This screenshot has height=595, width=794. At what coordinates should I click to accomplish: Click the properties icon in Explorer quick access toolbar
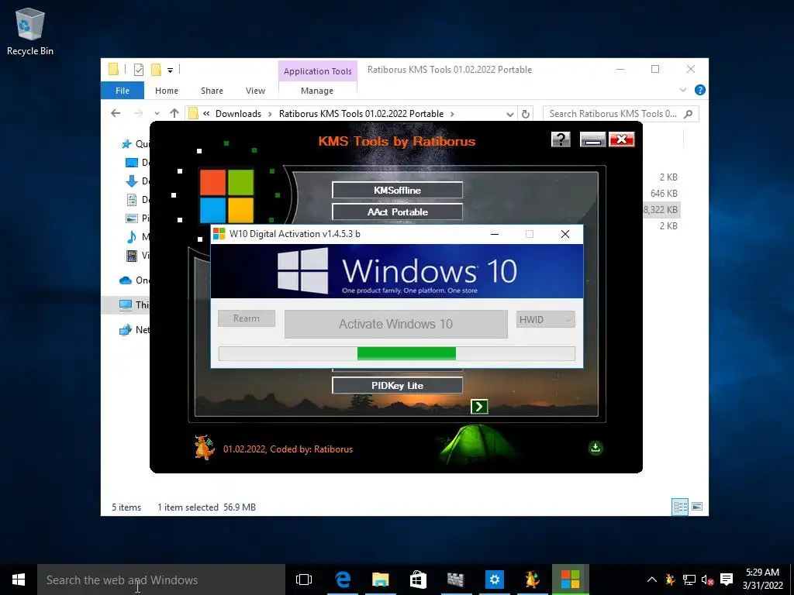click(x=138, y=70)
